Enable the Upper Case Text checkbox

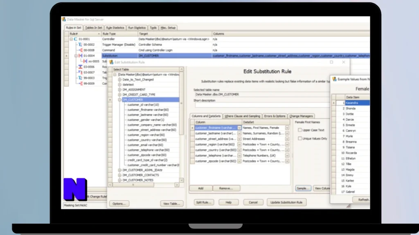(x=300, y=130)
